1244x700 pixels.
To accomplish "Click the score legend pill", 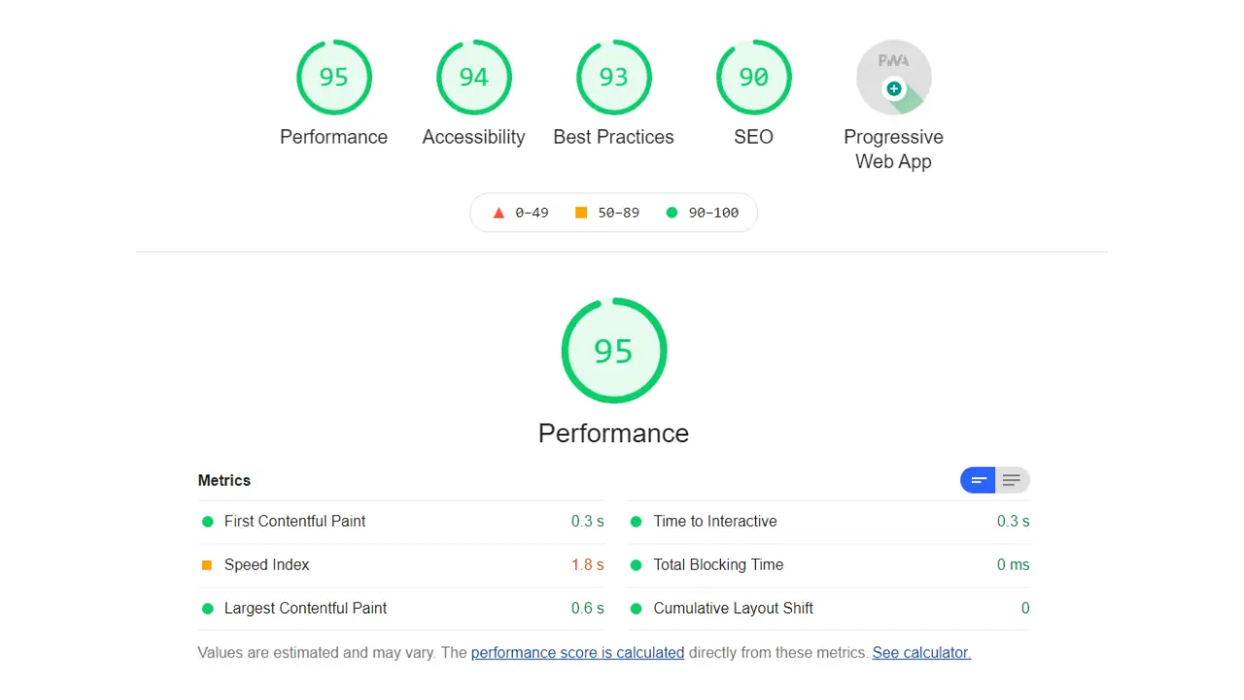I will pos(613,212).
